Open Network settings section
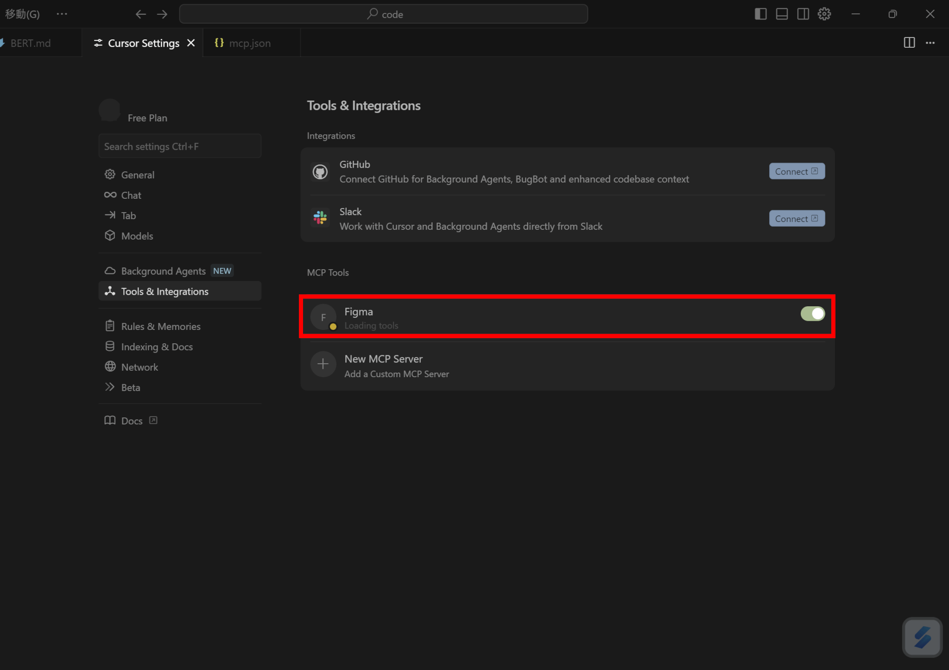 pyautogui.click(x=180, y=367)
